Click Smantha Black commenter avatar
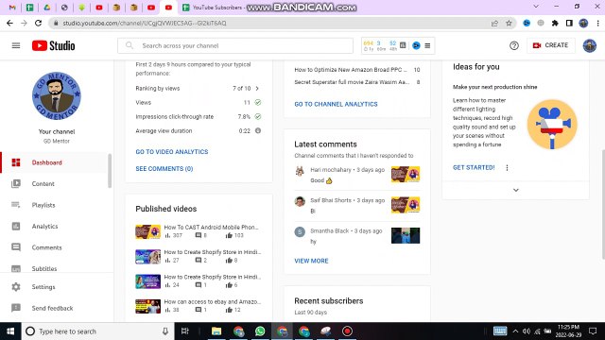Screen dimensions: 605x340 (300, 231)
